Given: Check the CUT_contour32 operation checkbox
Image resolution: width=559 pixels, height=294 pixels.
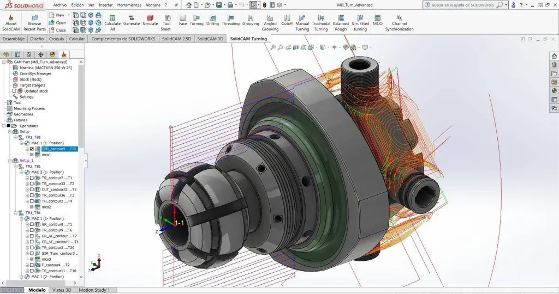Looking at the screenshot, I should (x=32, y=189).
